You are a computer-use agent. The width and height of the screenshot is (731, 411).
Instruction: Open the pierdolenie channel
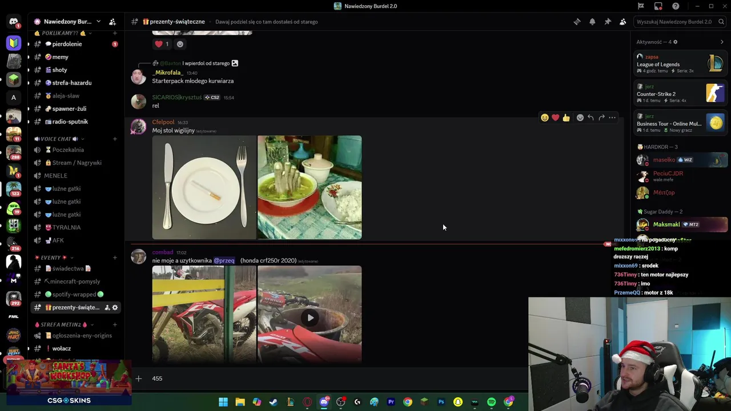coord(75,44)
